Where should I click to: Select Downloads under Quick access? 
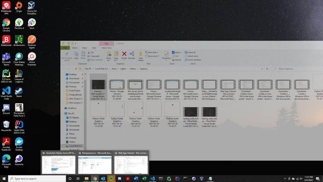74,78
